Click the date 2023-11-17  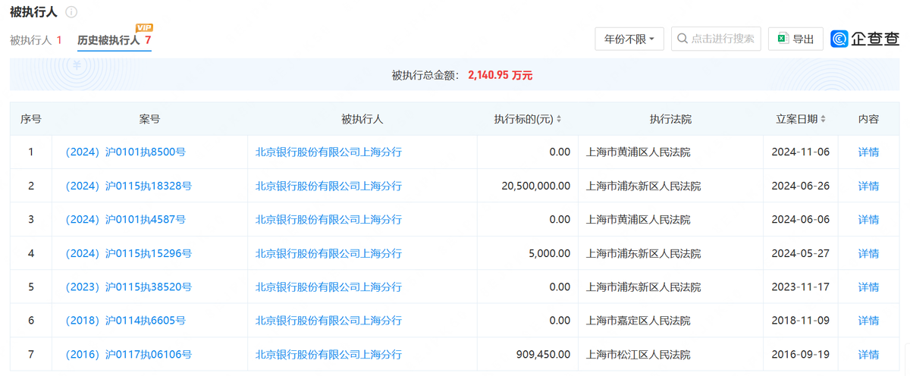800,287
